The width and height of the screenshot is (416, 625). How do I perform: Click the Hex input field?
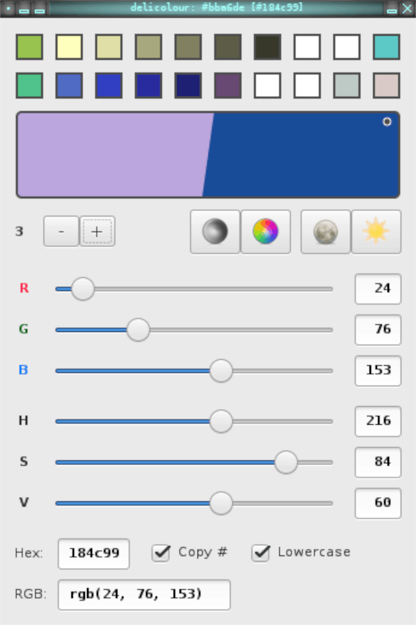pos(94,553)
